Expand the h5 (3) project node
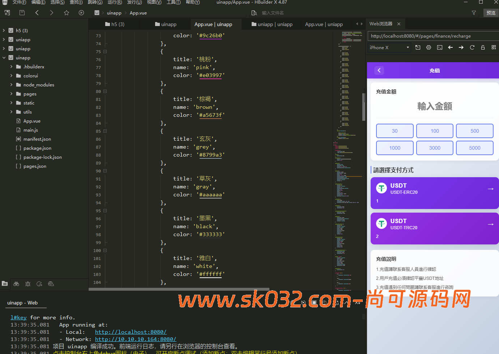Image resolution: width=499 pixels, height=354 pixels. [x=4, y=30]
